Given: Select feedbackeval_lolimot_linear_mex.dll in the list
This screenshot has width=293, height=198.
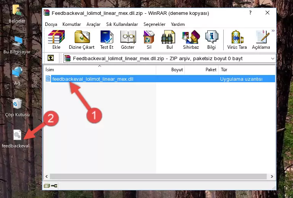Looking at the screenshot, I should tap(93, 79).
